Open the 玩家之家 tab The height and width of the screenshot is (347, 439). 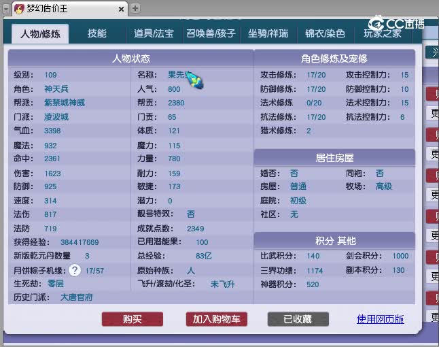point(383,33)
